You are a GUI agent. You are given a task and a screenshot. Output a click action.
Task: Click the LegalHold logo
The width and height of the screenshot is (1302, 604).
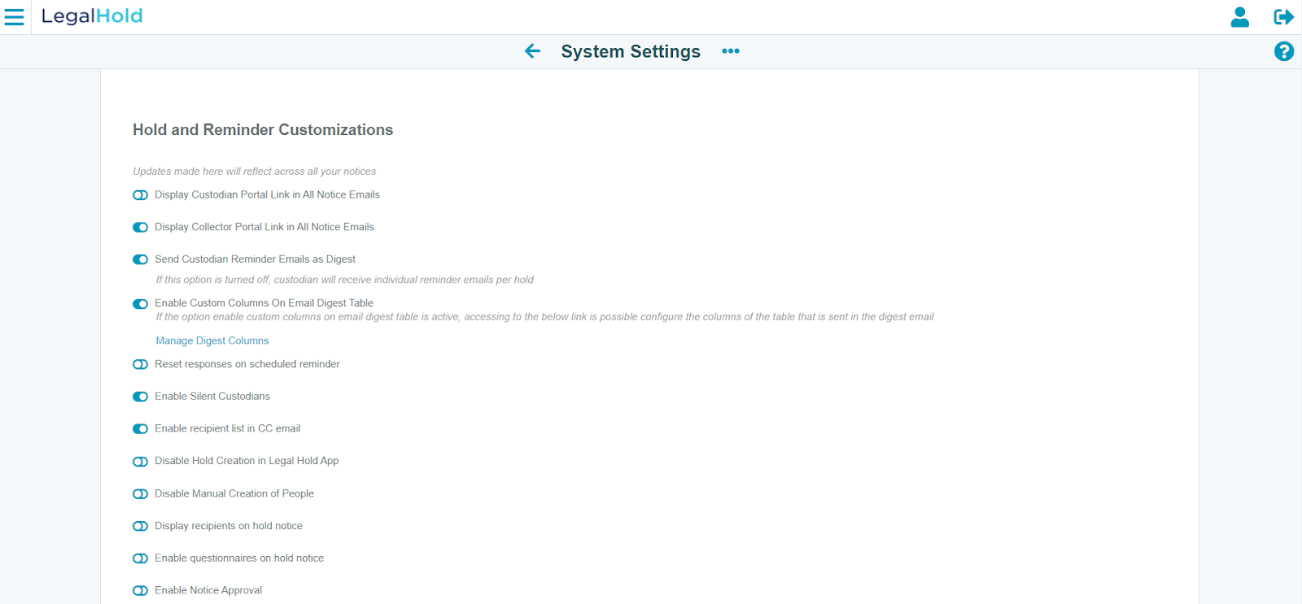click(x=92, y=16)
